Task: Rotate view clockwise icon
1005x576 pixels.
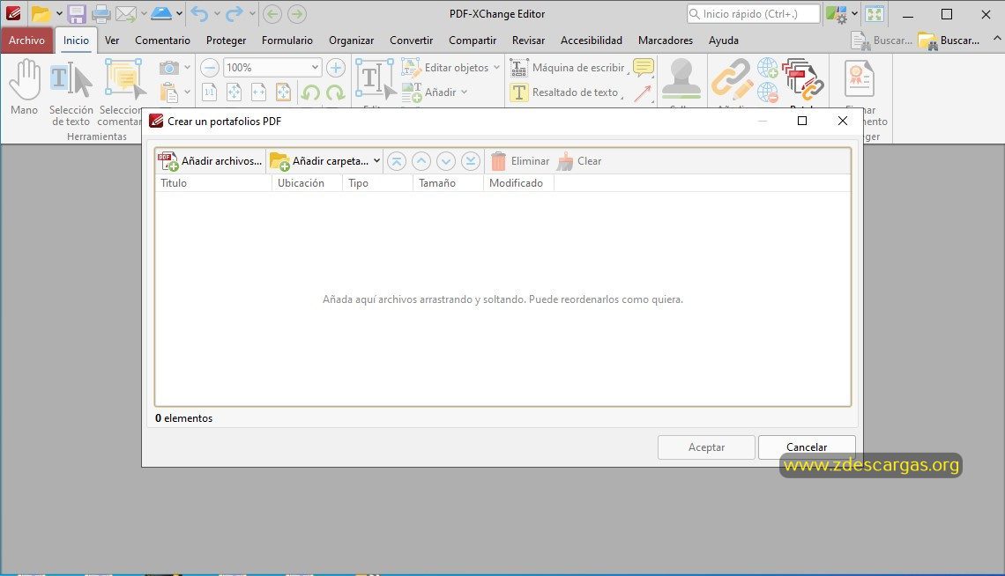Action: tap(336, 92)
